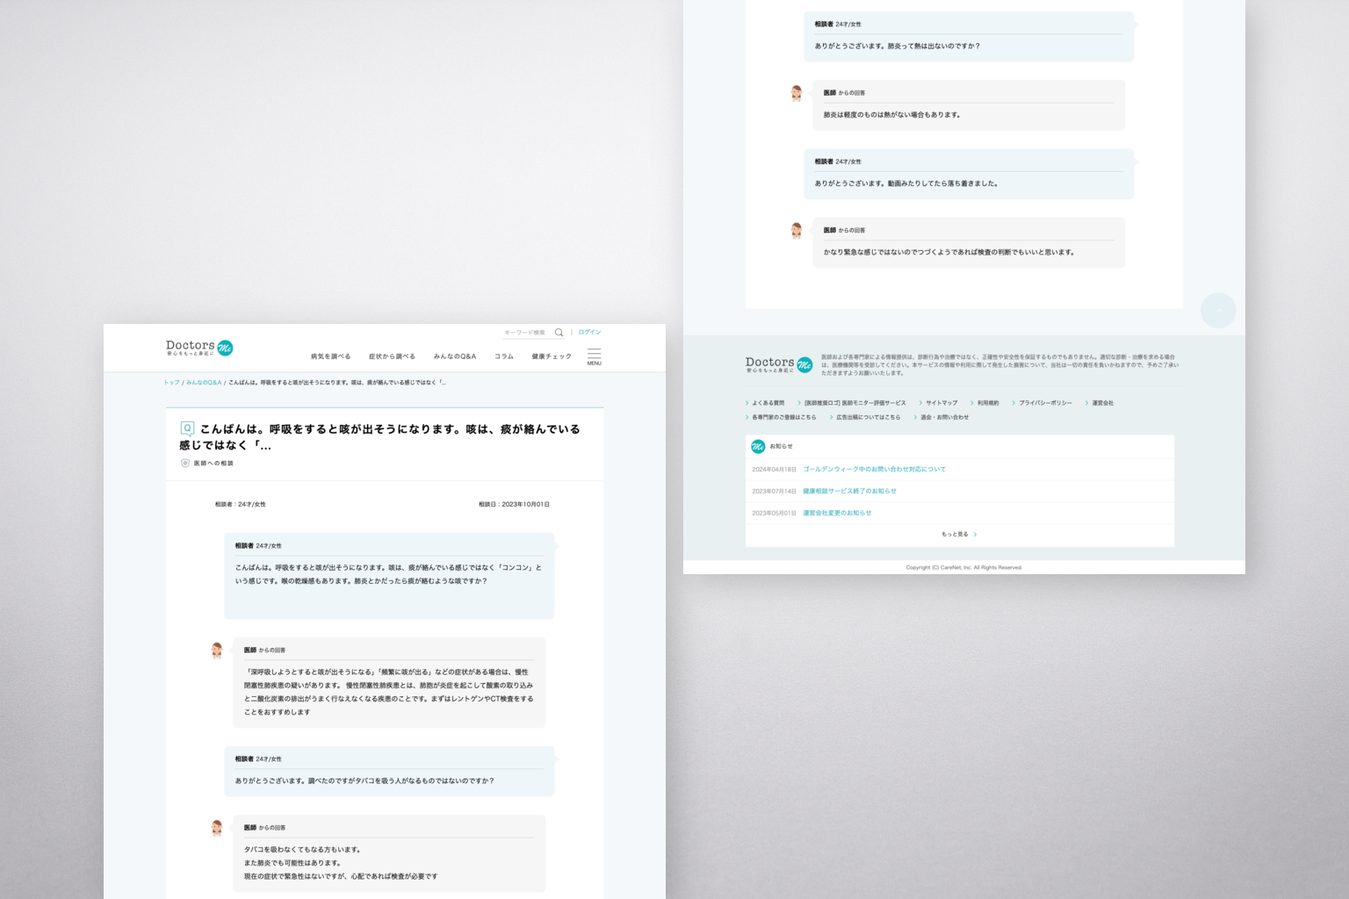The width and height of the screenshot is (1349, 899).
Task: Open the プライバシーポリシー footer link
Action: (1045, 403)
